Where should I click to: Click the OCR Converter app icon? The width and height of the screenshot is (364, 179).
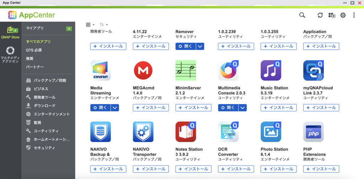coord(228,132)
